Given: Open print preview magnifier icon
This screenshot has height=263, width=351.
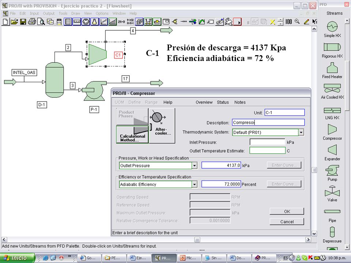Looking at the screenshot, I should [x=41, y=22].
